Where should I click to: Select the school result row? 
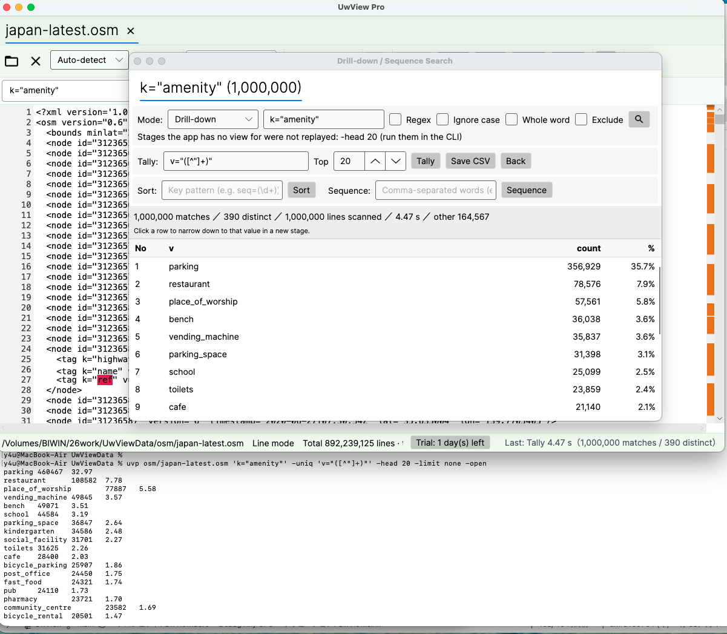396,372
